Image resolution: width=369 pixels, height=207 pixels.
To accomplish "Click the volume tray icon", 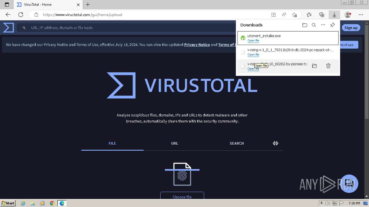I will click(x=328, y=203).
